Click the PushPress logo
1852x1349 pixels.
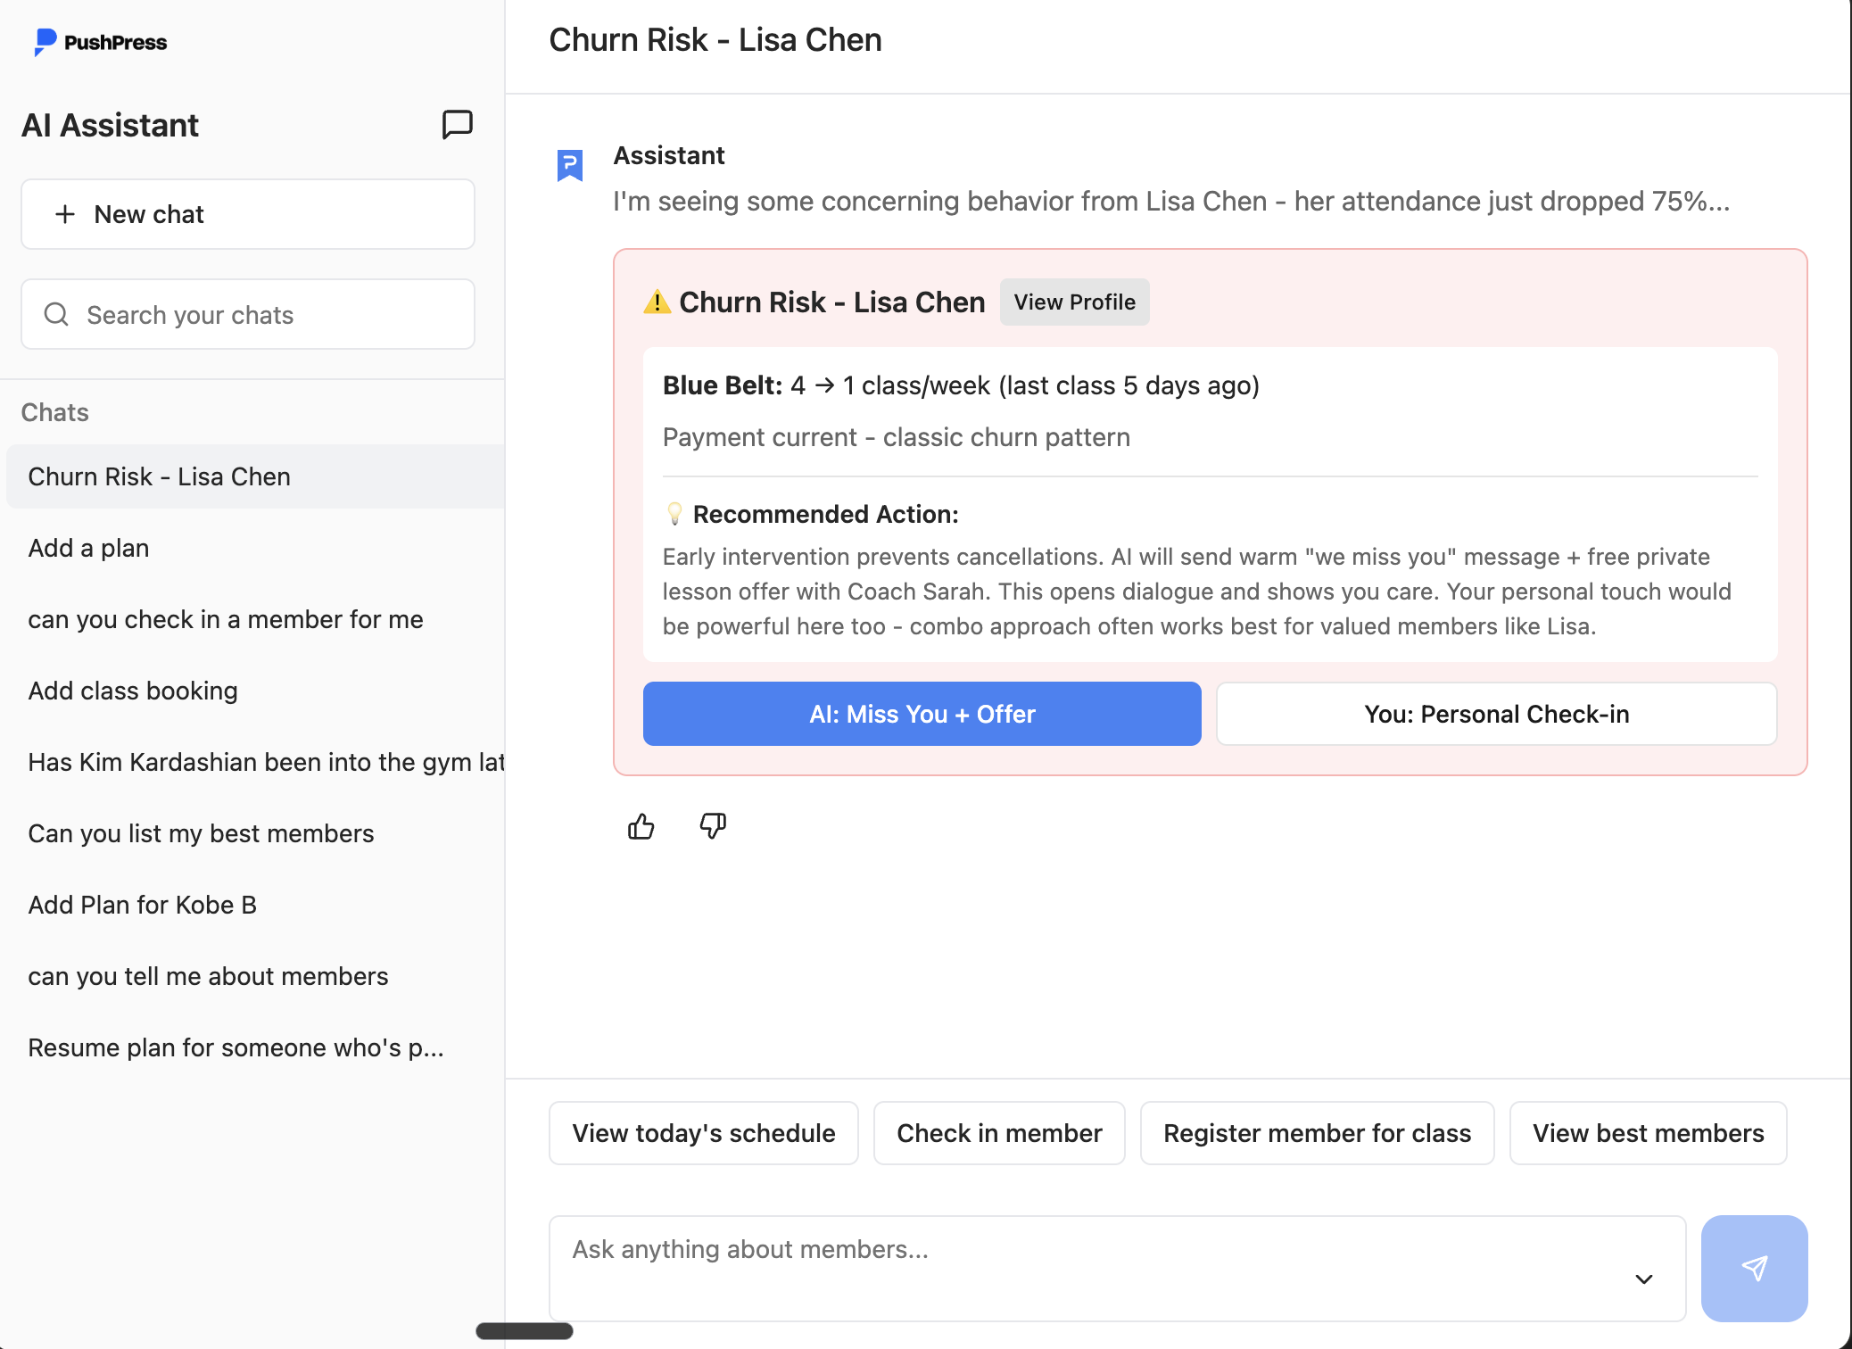(x=100, y=42)
